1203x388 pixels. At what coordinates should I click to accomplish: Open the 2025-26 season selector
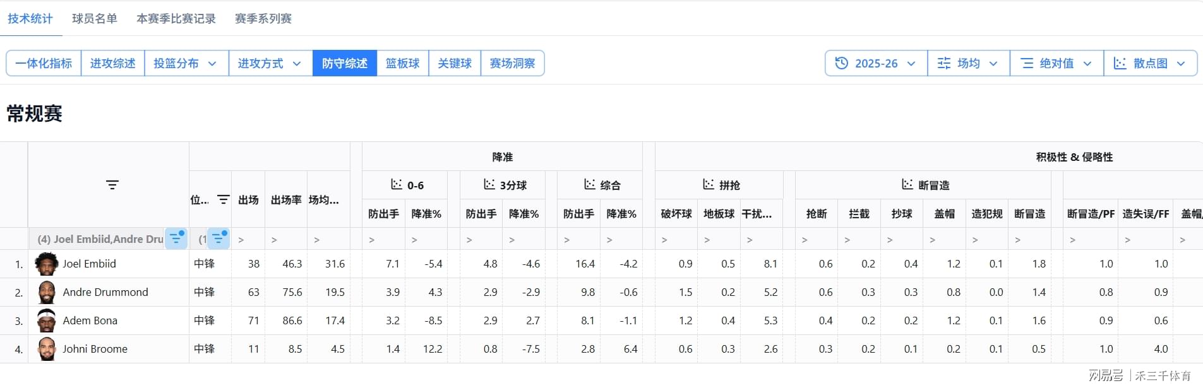click(876, 63)
